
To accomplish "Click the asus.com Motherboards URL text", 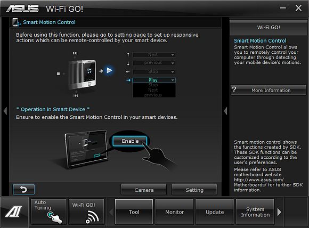I will (259, 182).
